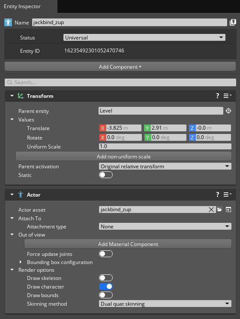This screenshot has height=319, width=240.
Task: Enable Draw skeleton
Action: [x=106, y=278]
